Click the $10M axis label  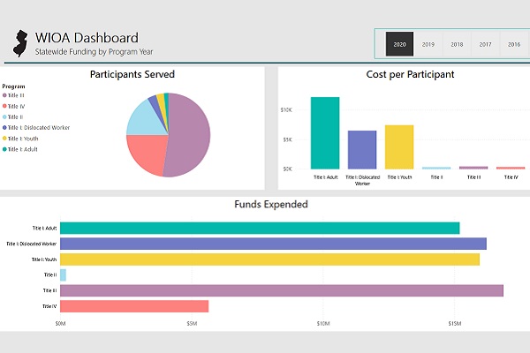tap(323, 324)
